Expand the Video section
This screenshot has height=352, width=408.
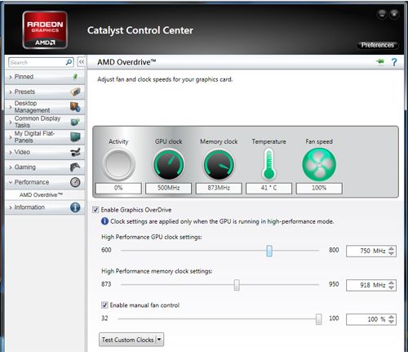click(x=11, y=152)
